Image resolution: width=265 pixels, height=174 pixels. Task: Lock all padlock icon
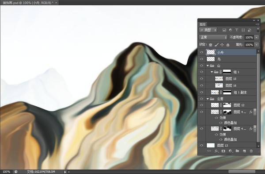pyautogui.click(x=228, y=45)
